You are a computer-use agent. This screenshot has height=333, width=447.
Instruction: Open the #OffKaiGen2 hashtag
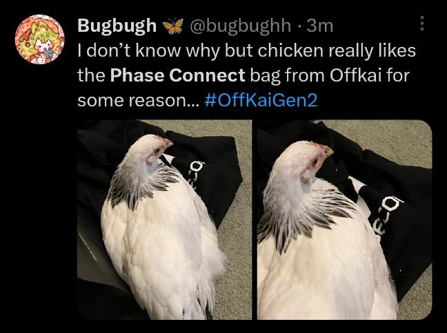click(261, 100)
